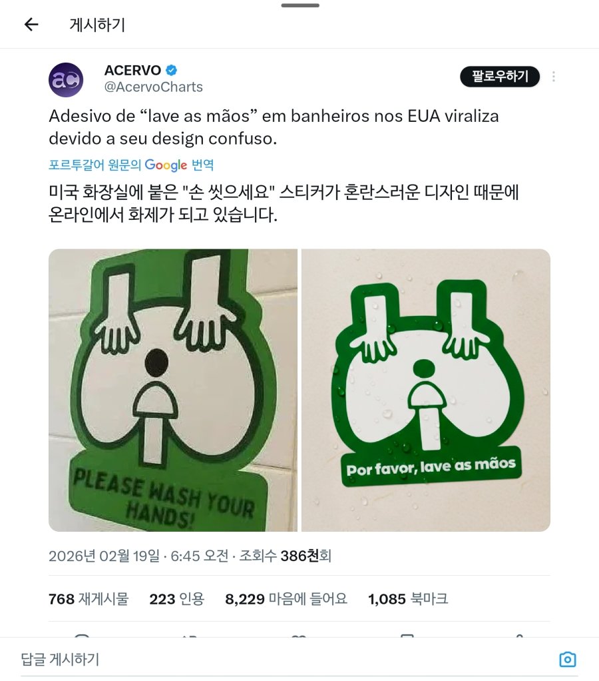Open the @AcervoCharts handle link
Screen dimensions: 599x681
(x=154, y=87)
